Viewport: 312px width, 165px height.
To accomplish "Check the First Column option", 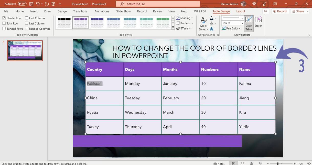I will click(27, 18).
